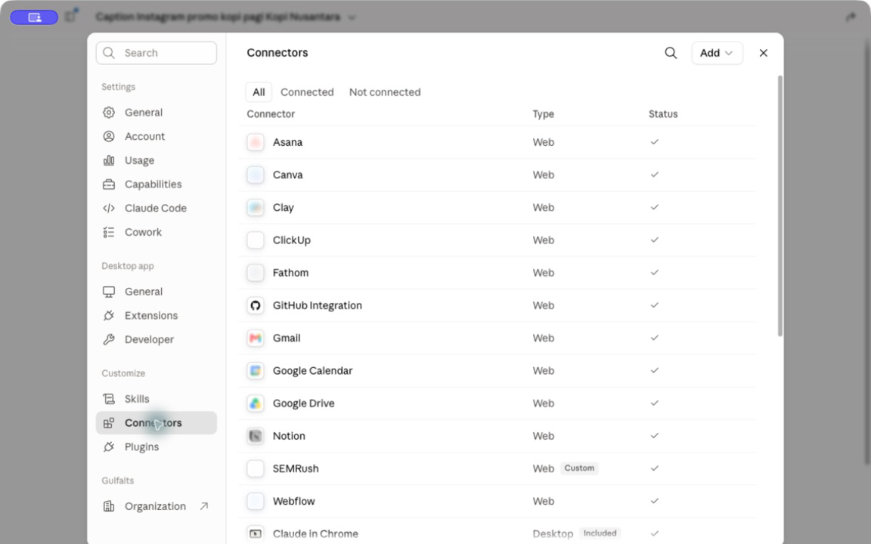Click the status checkmark for Notion

pos(654,435)
